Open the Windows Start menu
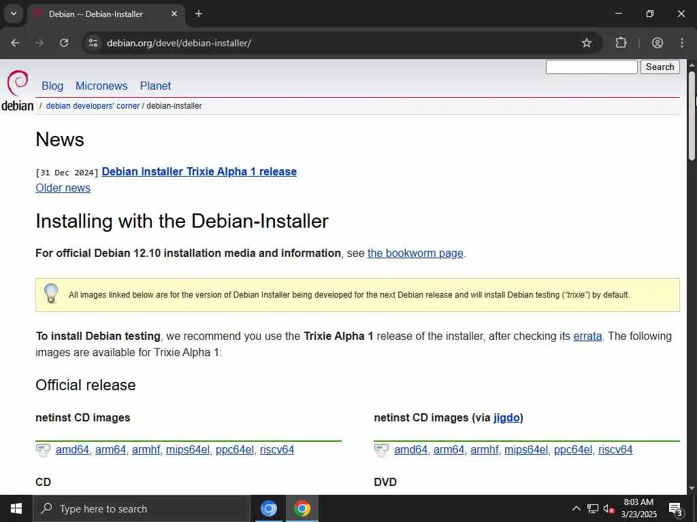Screen dimensions: 697x522 [x=16, y=508]
